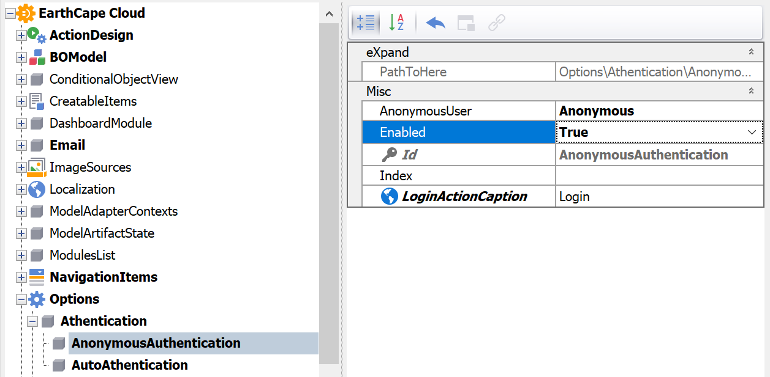Click the ModulesList cube icon
Viewport: 770px width, 377px height.
(x=37, y=255)
